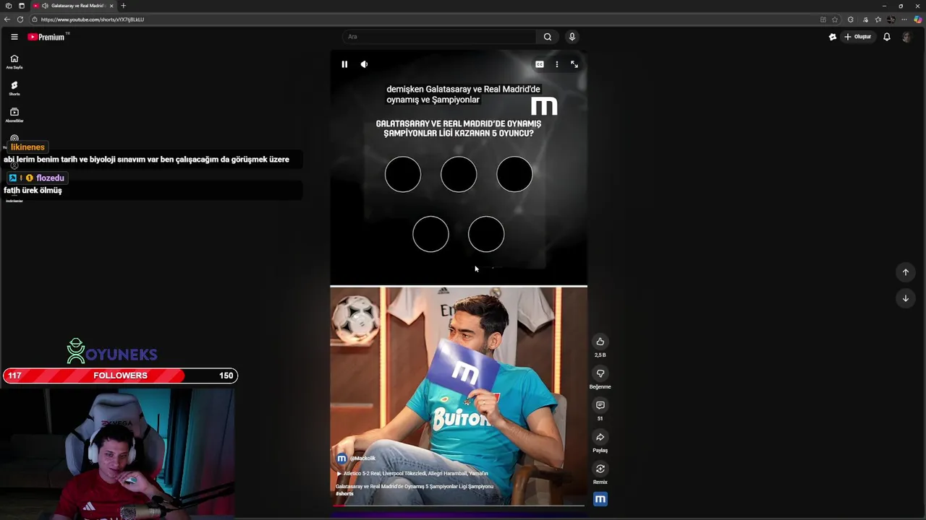Open browser extensions icon
926x520 pixels.
[x=850, y=19]
